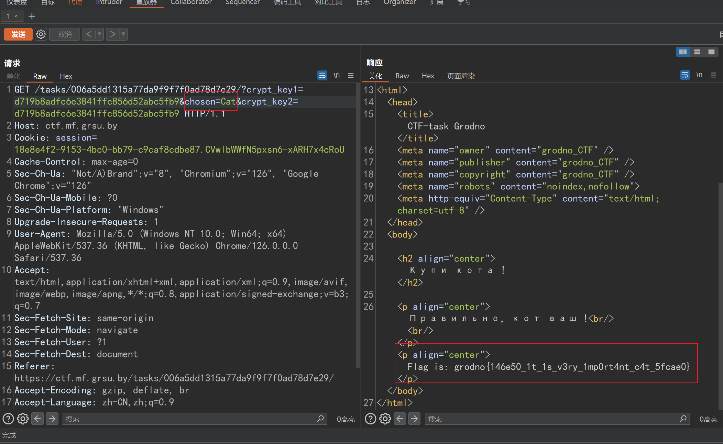Click the magnifier in request search field
723x444 pixels.
[320, 419]
